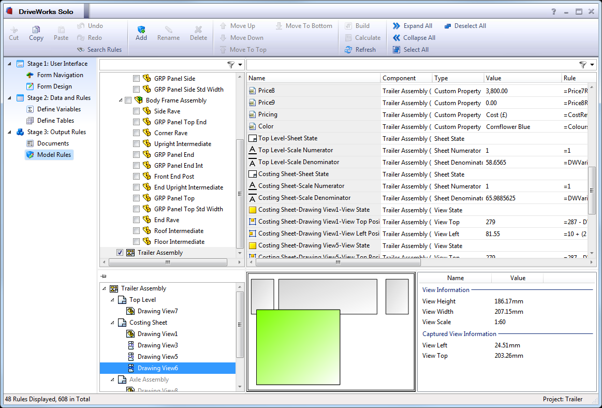
Task: Click filter funnel above rules list
Action: (583, 65)
